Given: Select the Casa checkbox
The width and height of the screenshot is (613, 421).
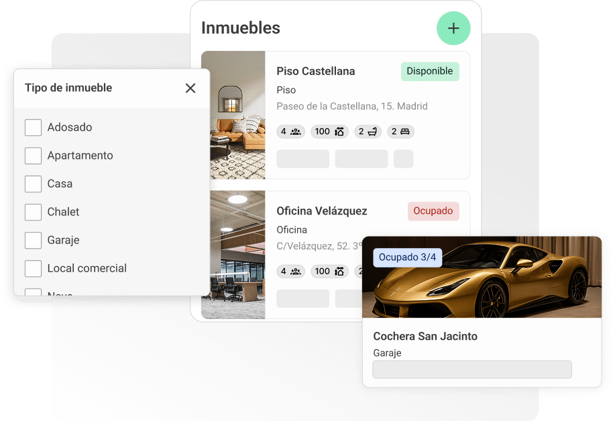Looking at the screenshot, I should pos(34,184).
